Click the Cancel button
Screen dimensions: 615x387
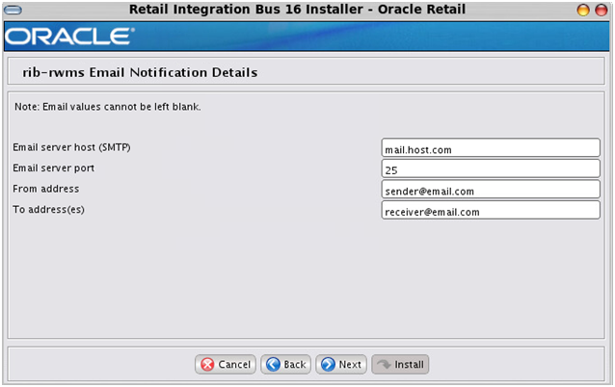click(x=226, y=364)
